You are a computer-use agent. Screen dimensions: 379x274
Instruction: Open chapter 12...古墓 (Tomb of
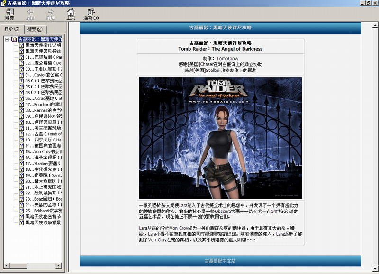(x=43, y=134)
